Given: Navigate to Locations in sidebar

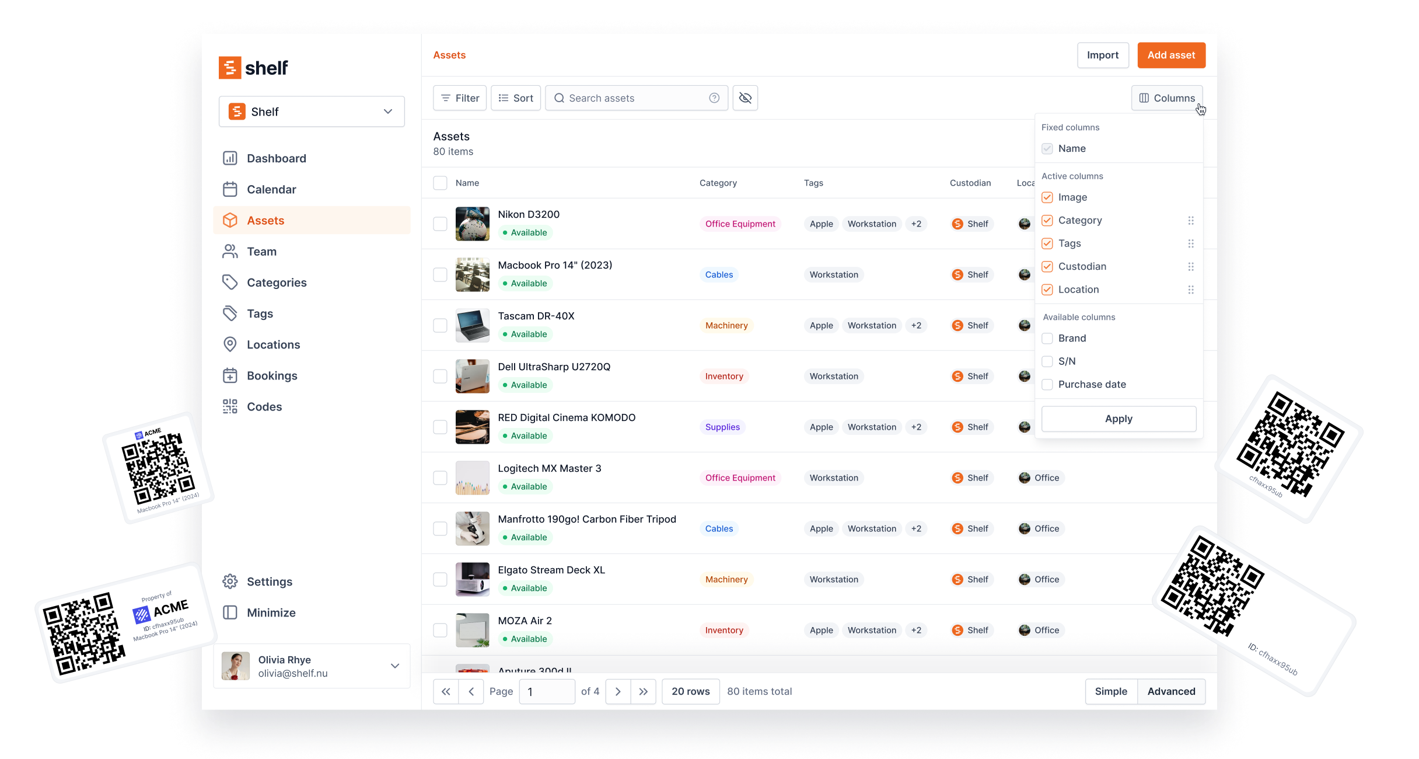Looking at the screenshot, I should coord(273,344).
